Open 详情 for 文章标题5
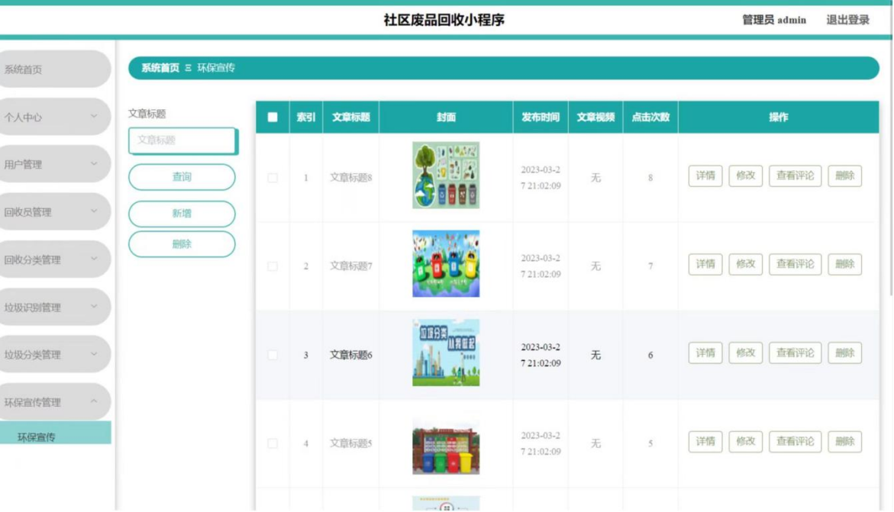 point(705,441)
